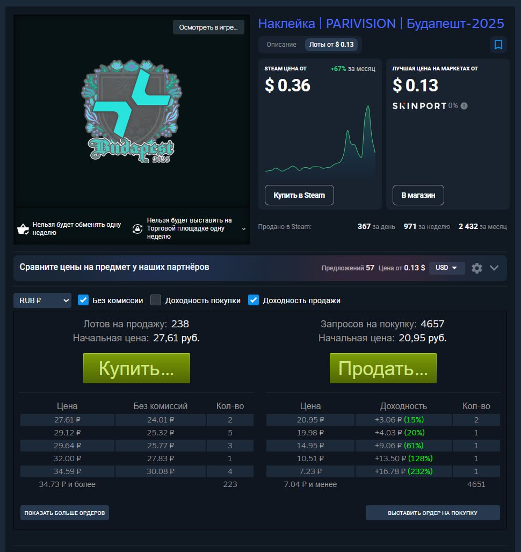Click 'Показать больше ордеров' button
This screenshot has height=552, width=521.
coord(65,513)
